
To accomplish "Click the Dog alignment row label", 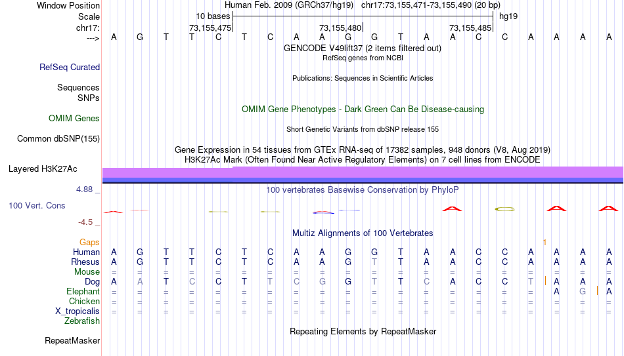I will (x=92, y=282).
